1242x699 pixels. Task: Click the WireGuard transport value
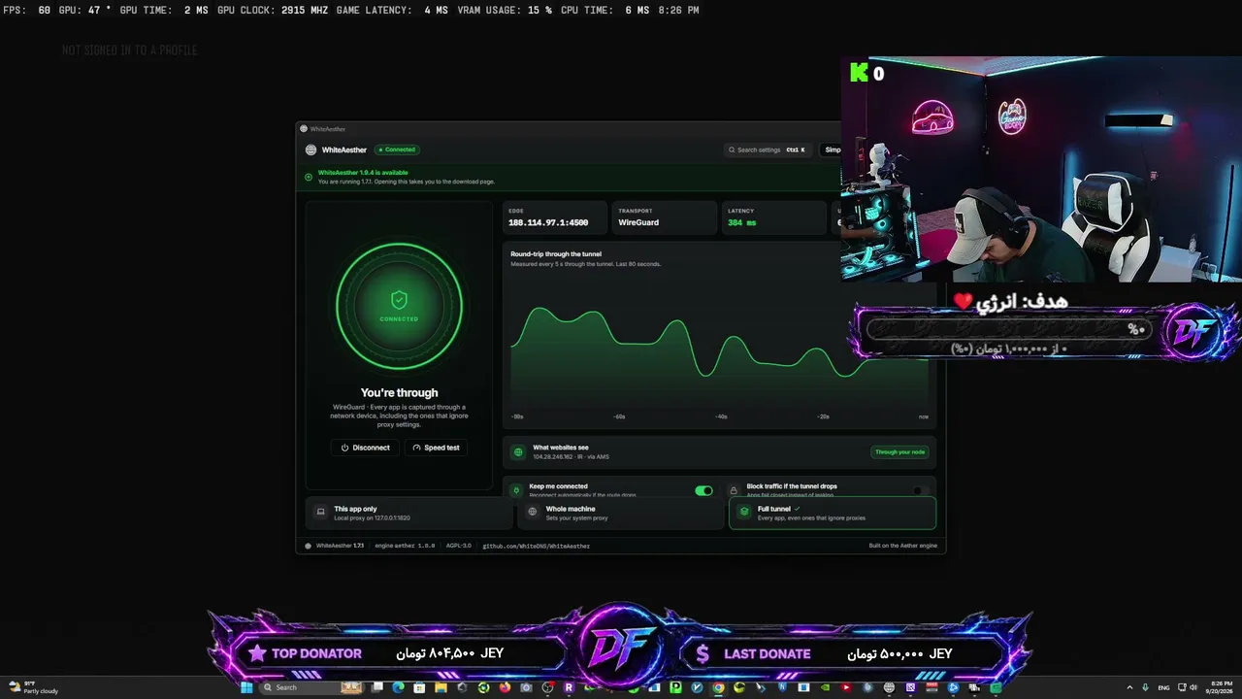pyautogui.click(x=638, y=222)
